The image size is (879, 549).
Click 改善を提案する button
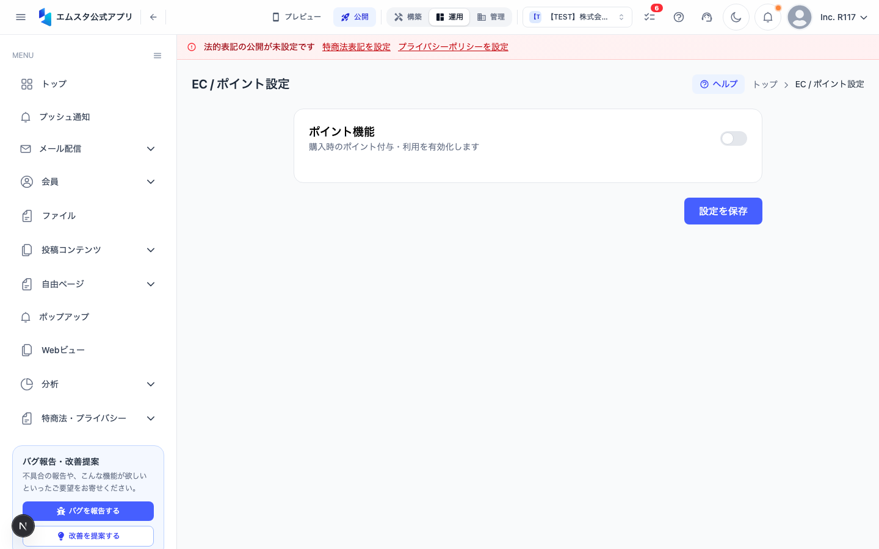[x=88, y=536]
